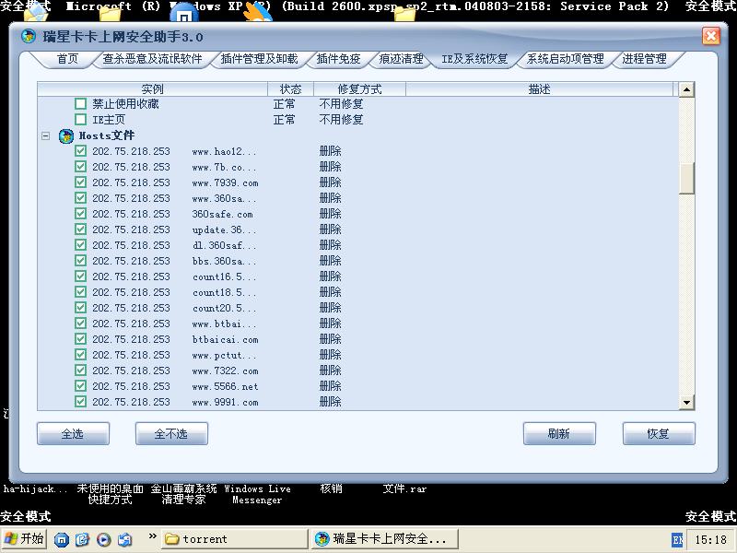The width and height of the screenshot is (737, 553).
Task: Uncheck the www.hao12... hosts entry
Action: point(81,151)
